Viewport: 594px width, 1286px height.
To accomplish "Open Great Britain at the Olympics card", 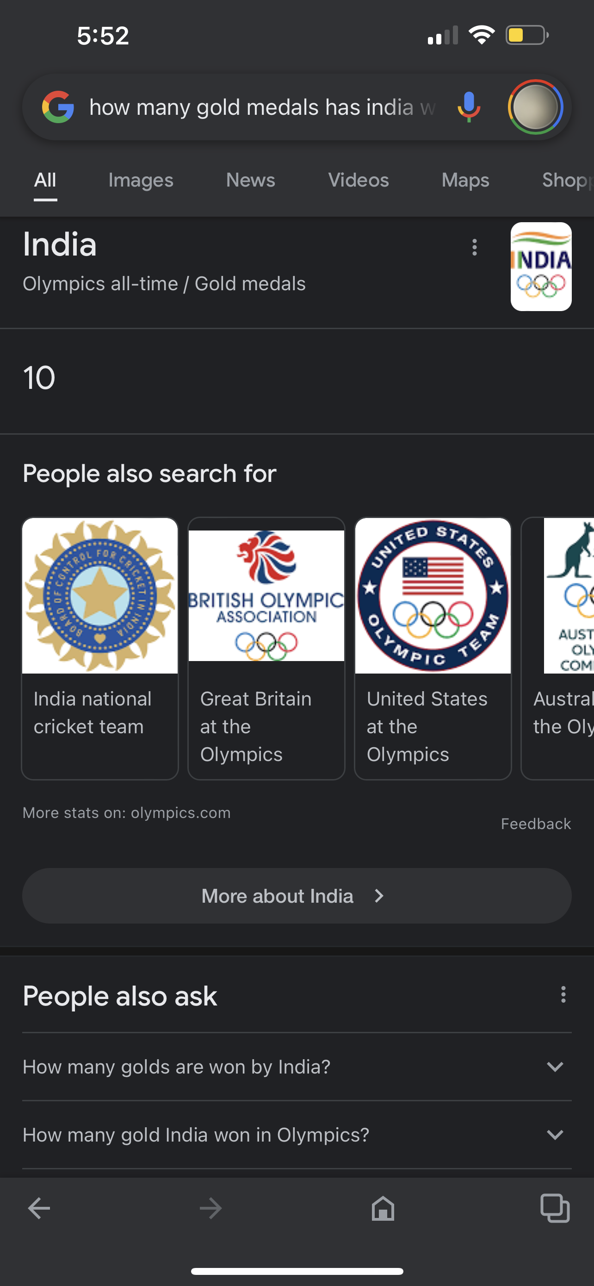I will 266,649.
